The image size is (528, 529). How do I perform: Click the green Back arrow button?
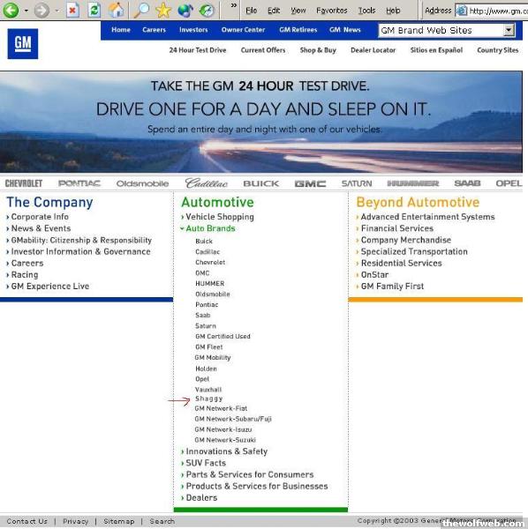11,10
